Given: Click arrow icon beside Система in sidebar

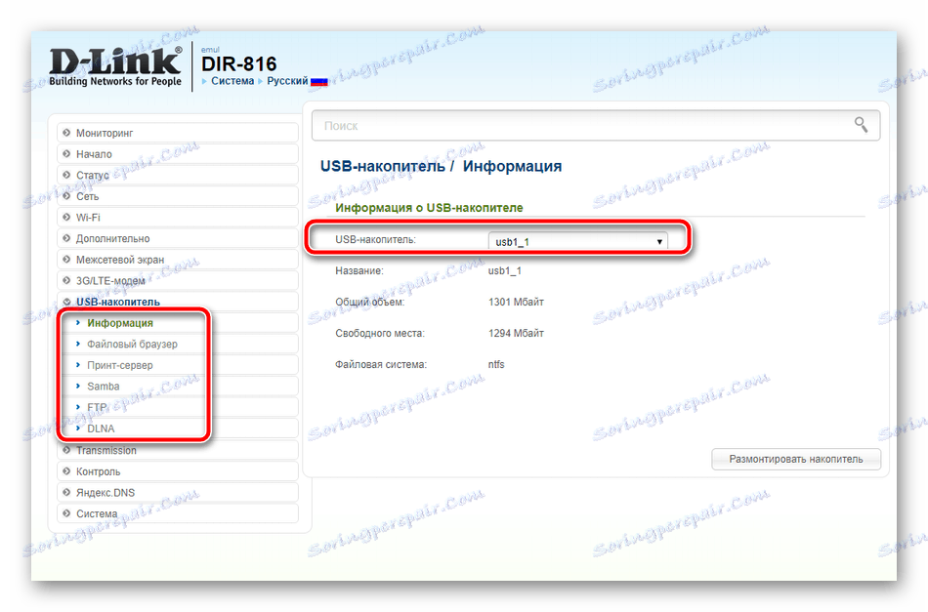Looking at the screenshot, I should (66, 513).
